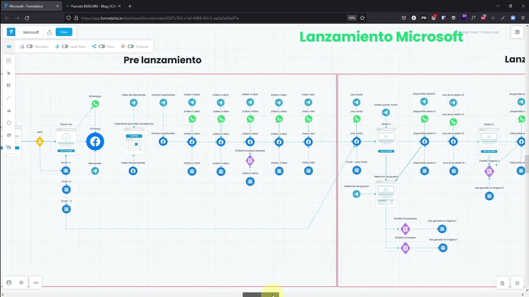The image size is (529, 297).
Task: Toggle the Numbers switch
Action: 30,47
